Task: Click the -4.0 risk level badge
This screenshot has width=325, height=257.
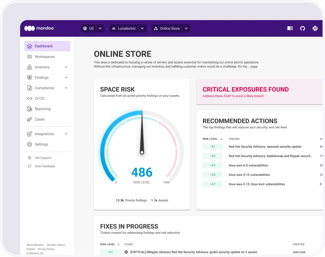Action: tap(212, 156)
